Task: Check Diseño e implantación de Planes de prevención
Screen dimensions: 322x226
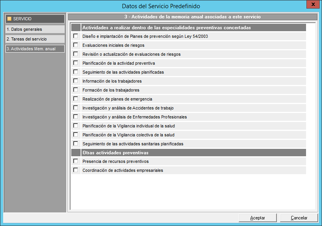Action: [x=76, y=36]
